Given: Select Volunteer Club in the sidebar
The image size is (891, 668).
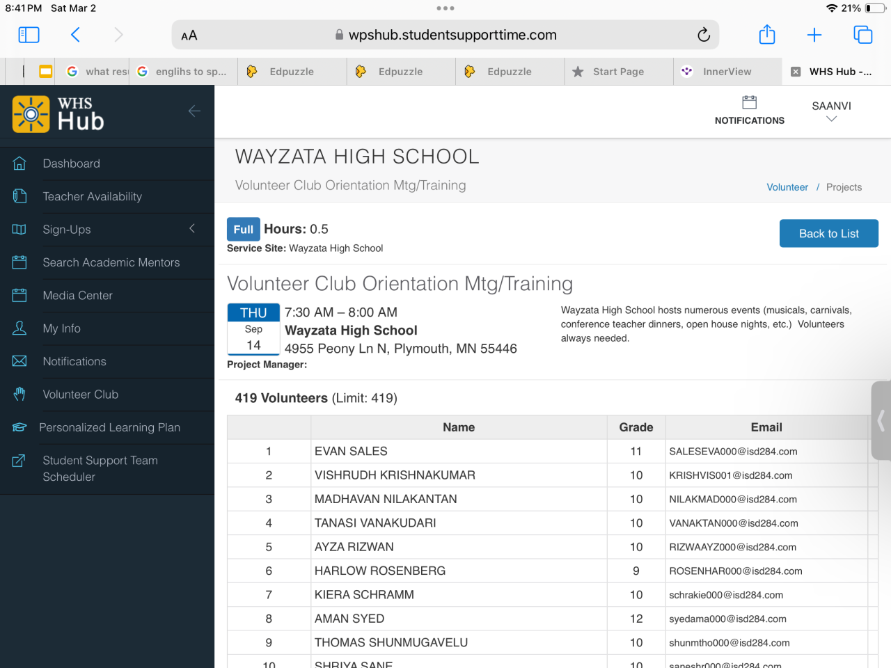Looking at the screenshot, I should tap(80, 395).
